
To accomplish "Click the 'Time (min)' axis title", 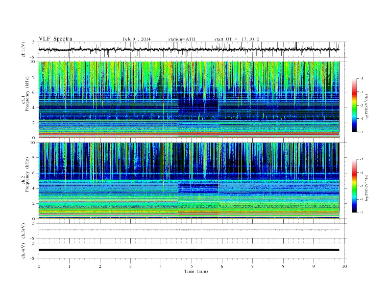I will 196,271.
